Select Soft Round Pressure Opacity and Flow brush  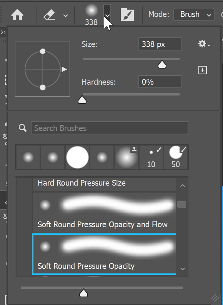coord(104,213)
